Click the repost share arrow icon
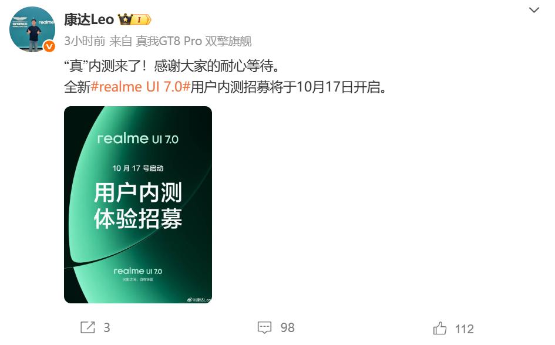Image resolution: width=555 pixels, height=345 pixels. click(88, 327)
